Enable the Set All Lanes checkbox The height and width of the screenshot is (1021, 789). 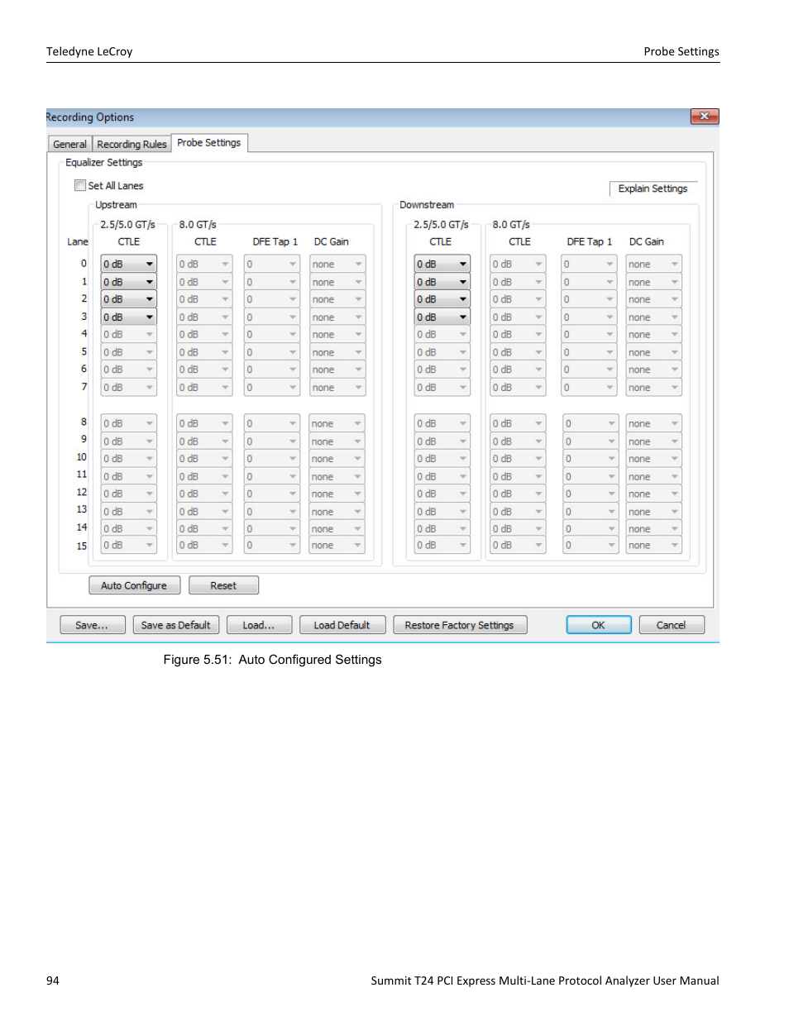click(79, 185)
